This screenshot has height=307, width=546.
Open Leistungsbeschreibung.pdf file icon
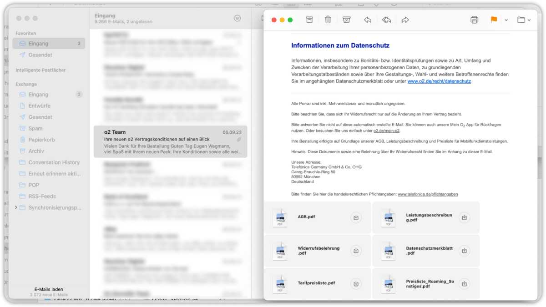[x=389, y=218]
